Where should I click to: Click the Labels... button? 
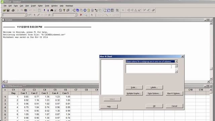coord(154,87)
